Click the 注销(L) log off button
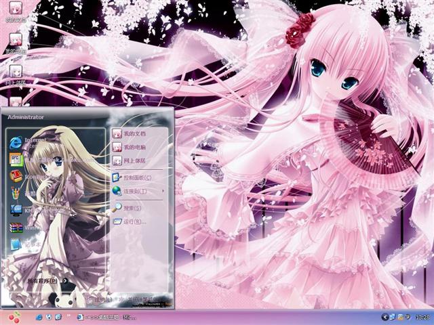This screenshot has width=434, height=325. pos(100,300)
